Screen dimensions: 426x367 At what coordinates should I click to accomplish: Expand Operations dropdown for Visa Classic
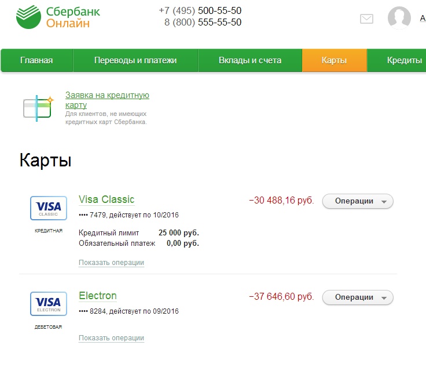coord(357,201)
